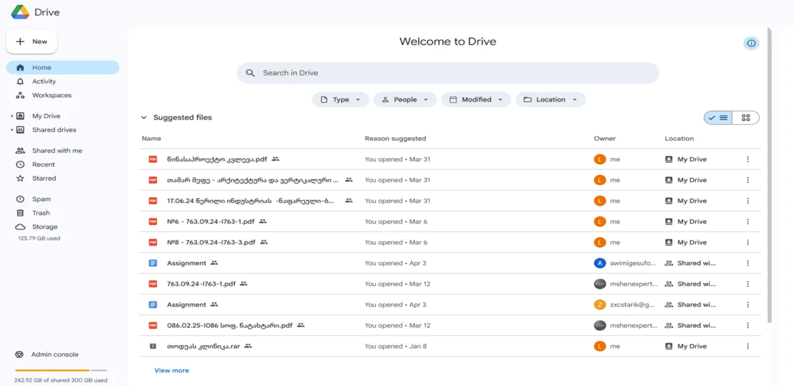Click shared icon beside ნინასაპროექტო კვლევა.pdf

tap(275, 159)
